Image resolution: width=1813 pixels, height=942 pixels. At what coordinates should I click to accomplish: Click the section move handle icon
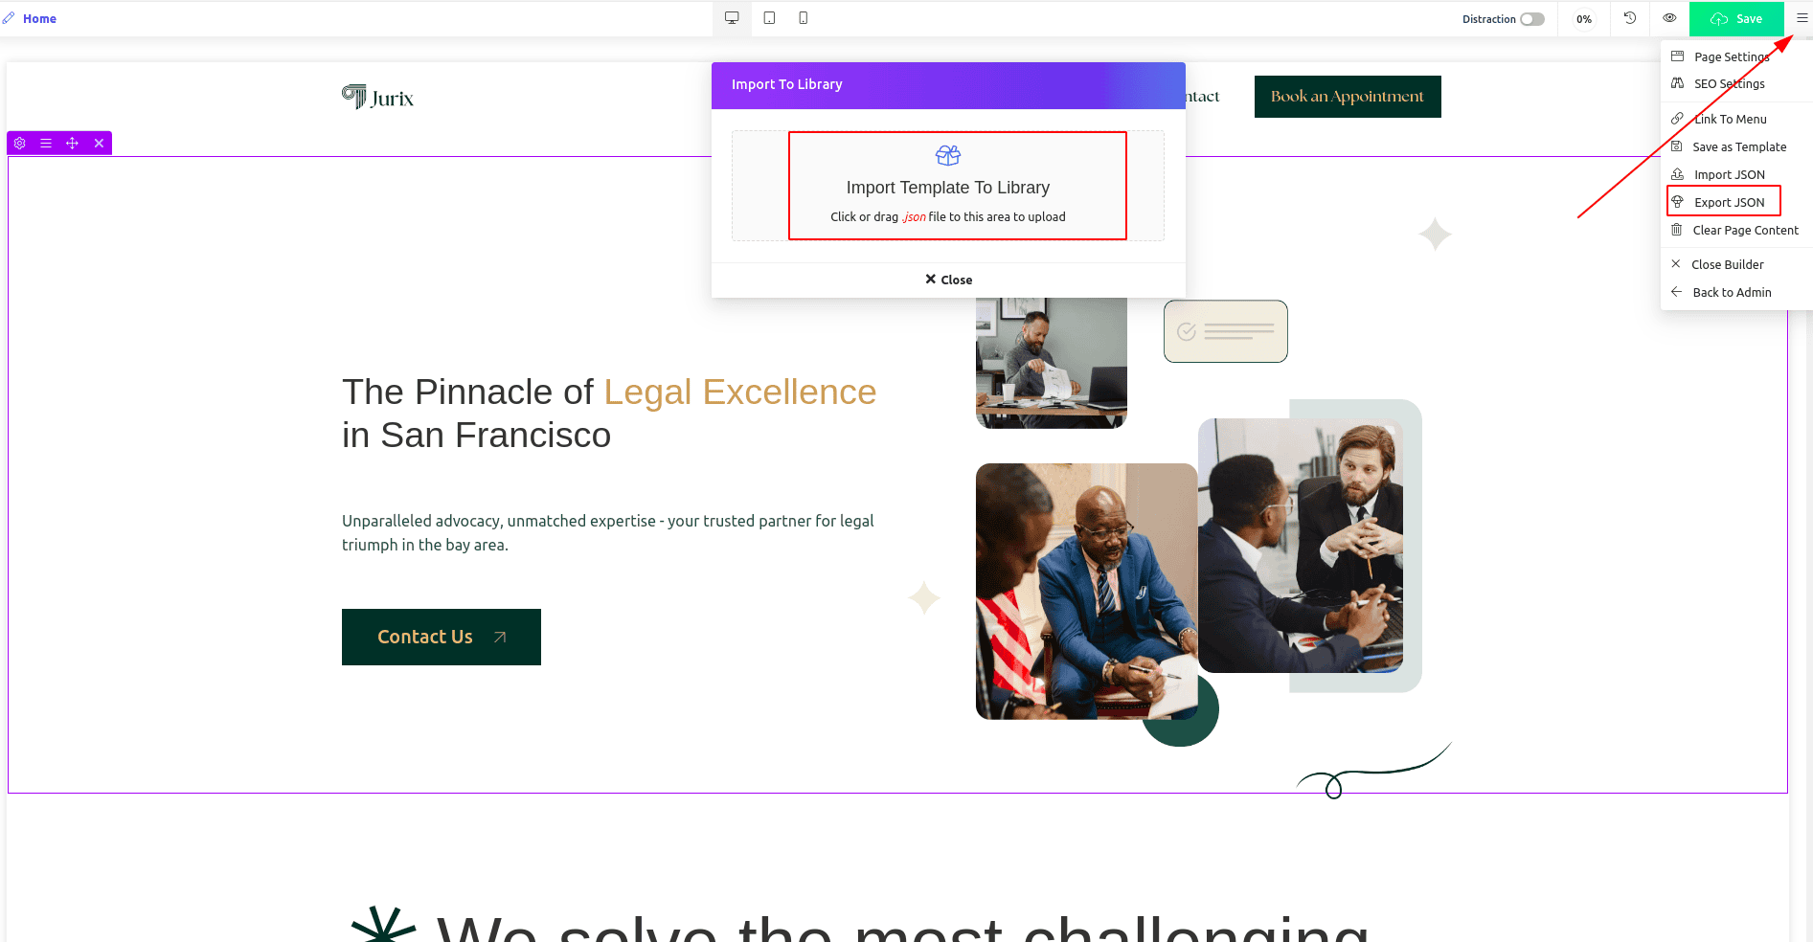click(72, 144)
